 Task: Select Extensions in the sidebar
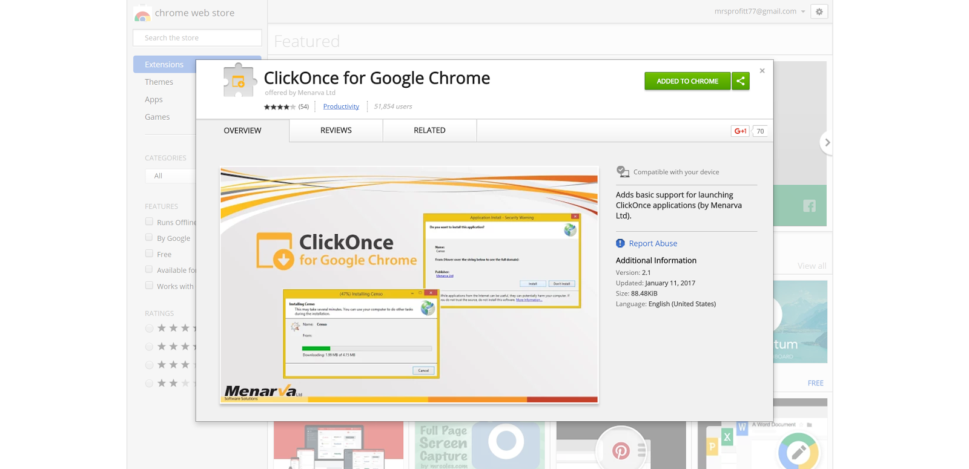click(165, 64)
